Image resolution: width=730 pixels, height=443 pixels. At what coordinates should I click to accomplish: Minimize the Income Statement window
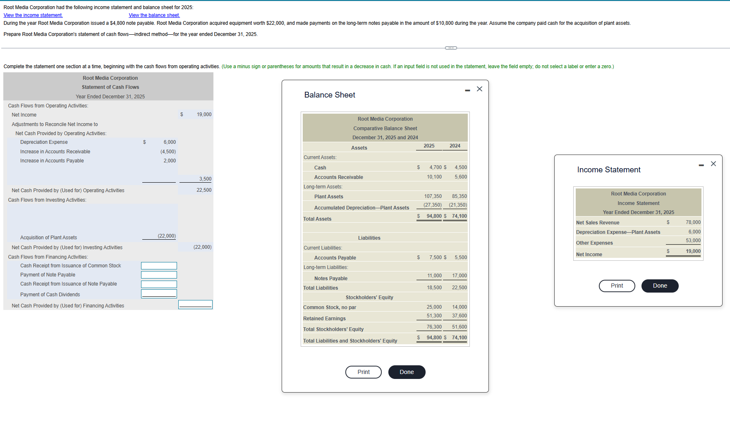click(x=701, y=164)
